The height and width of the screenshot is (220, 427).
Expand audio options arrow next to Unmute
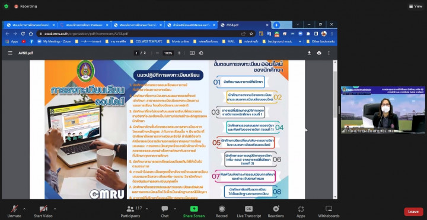pyautogui.click(x=24, y=209)
